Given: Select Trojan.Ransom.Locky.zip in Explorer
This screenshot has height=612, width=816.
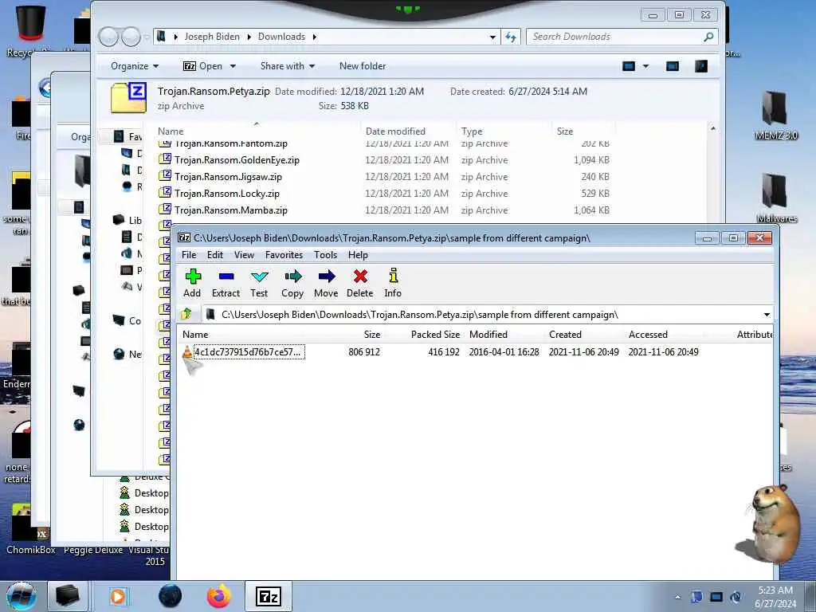Looking at the screenshot, I should click(x=227, y=194).
